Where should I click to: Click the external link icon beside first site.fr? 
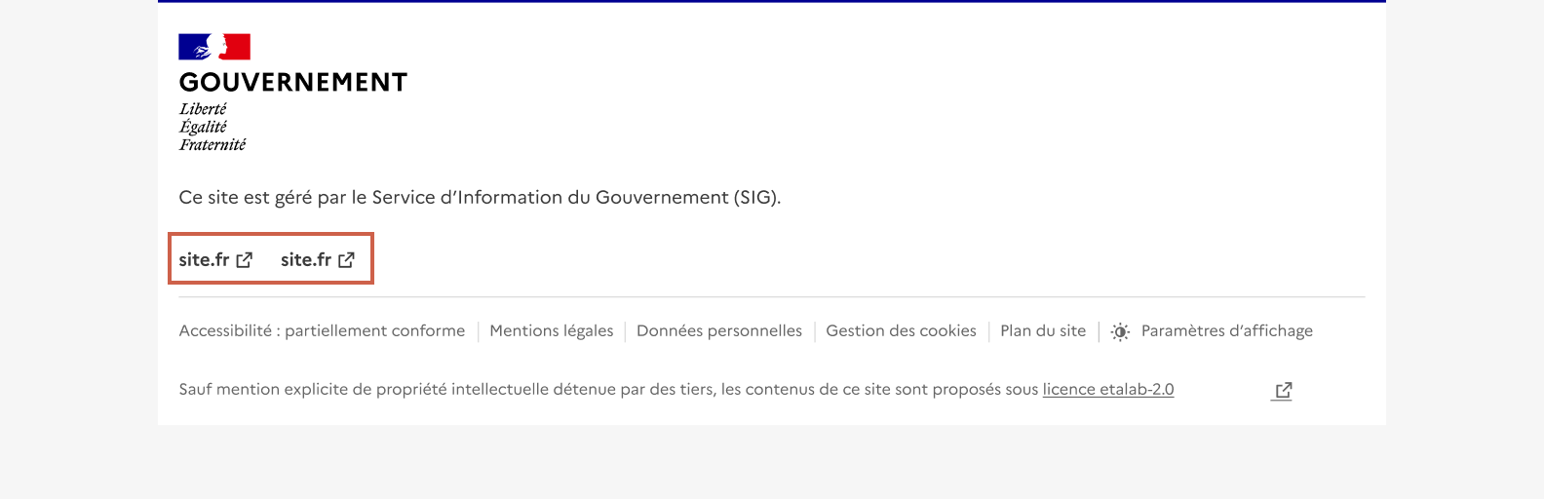click(245, 260)
